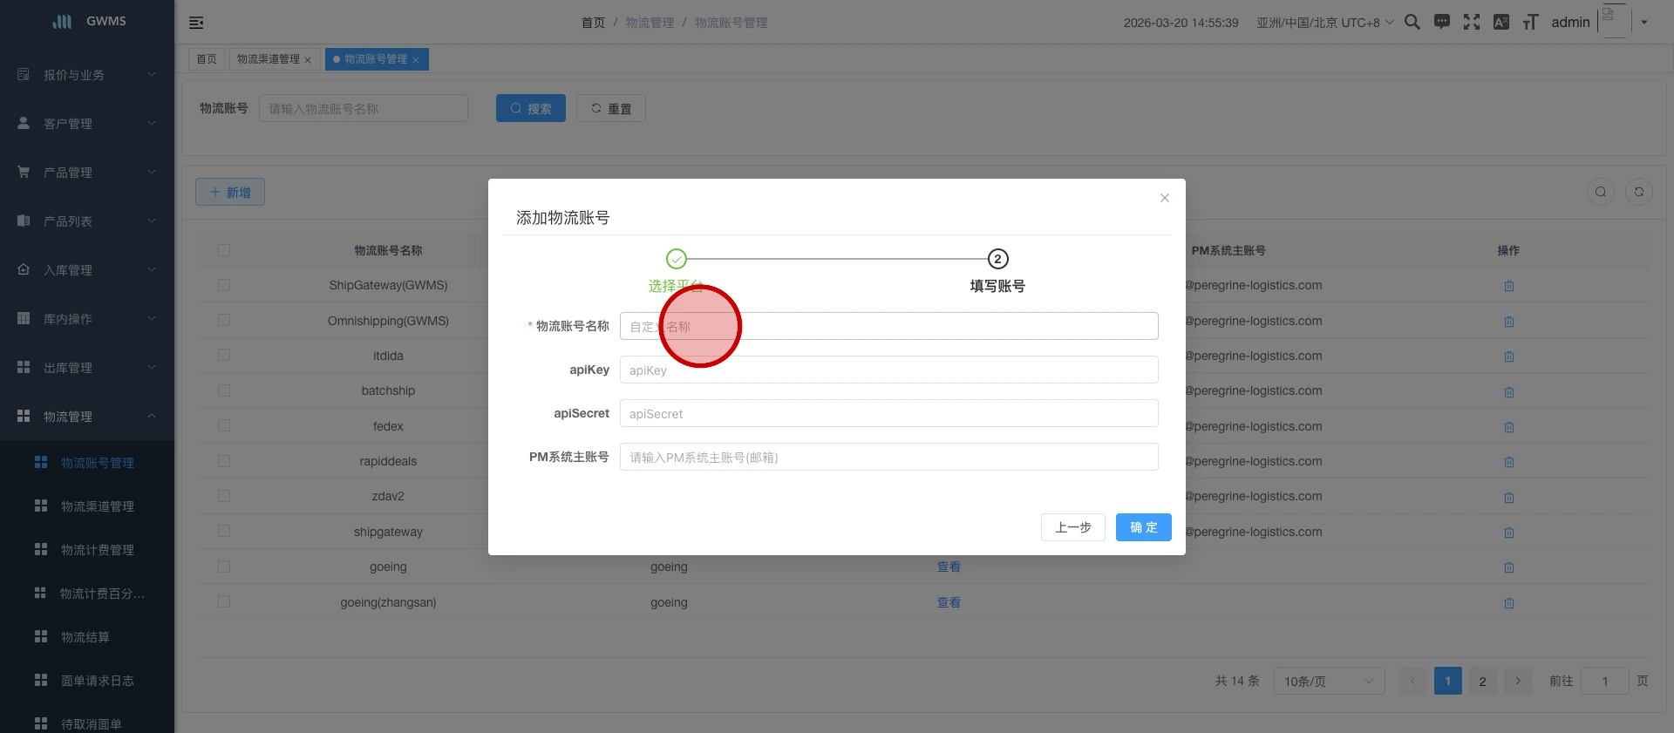Delete the shipgateway row via trash icon

click(1509, 533)
